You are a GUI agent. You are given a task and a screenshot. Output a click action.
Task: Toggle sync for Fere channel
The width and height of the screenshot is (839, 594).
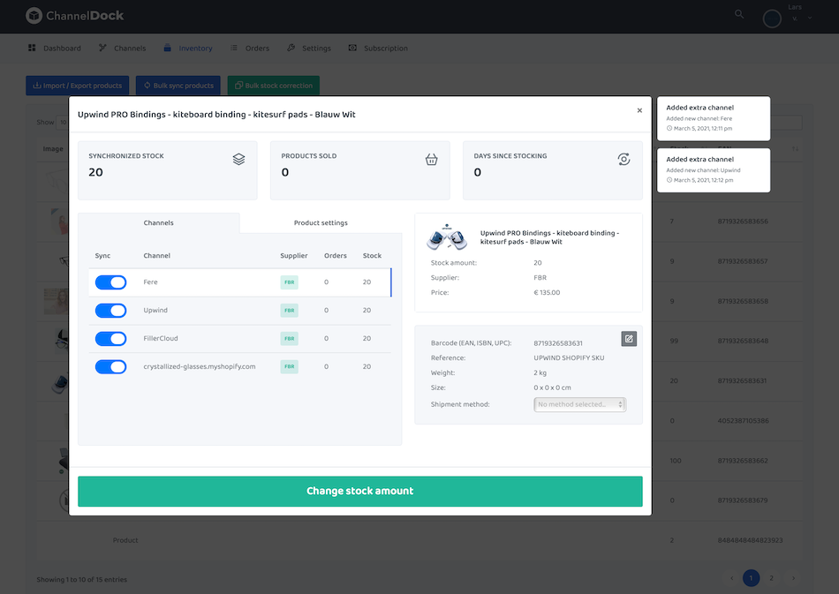110,282
